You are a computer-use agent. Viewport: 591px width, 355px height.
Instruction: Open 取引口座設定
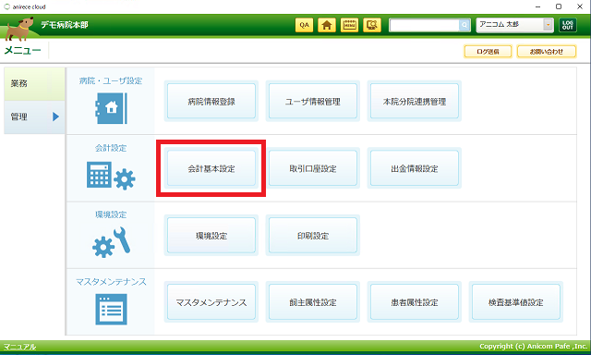313,168
